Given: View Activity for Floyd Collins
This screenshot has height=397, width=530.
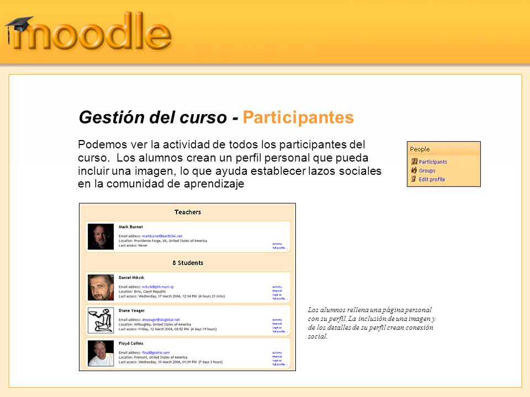Looking at the screenshot, I should point(277,353).
